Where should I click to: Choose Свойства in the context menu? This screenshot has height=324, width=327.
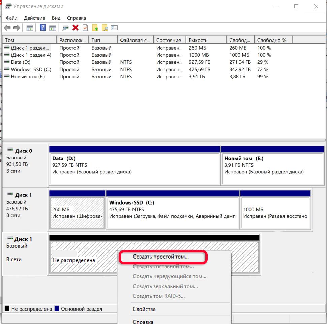click(x=144, y=309)
